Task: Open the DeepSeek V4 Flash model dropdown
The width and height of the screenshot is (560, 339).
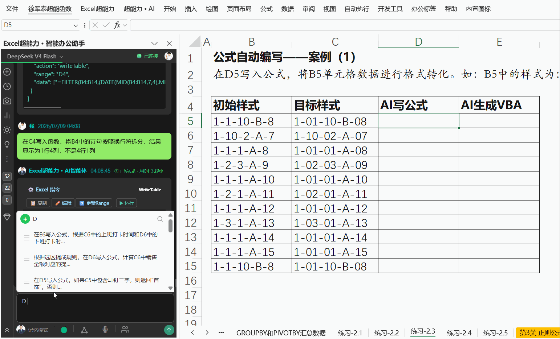Action: tap(35, 56)
